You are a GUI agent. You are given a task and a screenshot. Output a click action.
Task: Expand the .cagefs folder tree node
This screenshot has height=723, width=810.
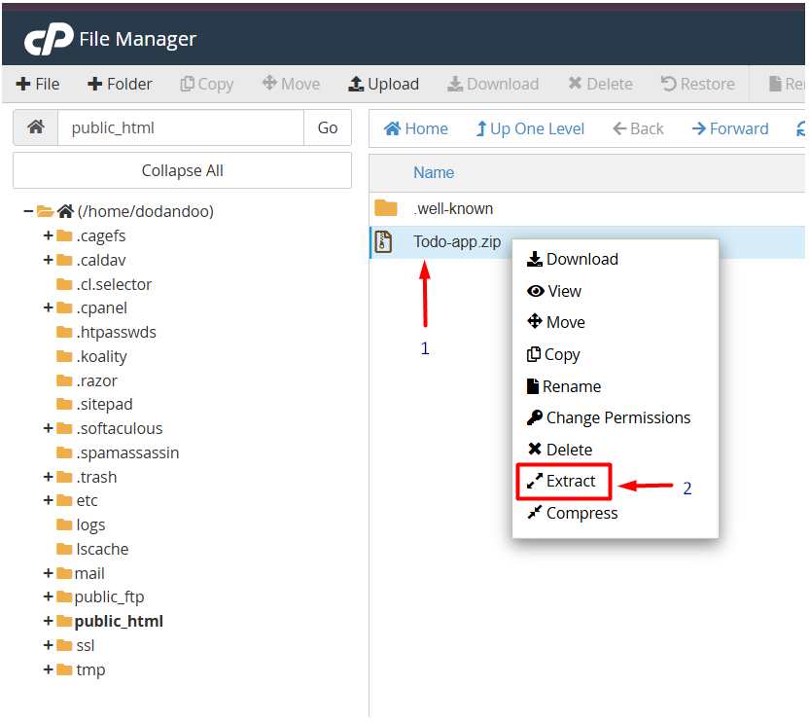tap(48, 235)
